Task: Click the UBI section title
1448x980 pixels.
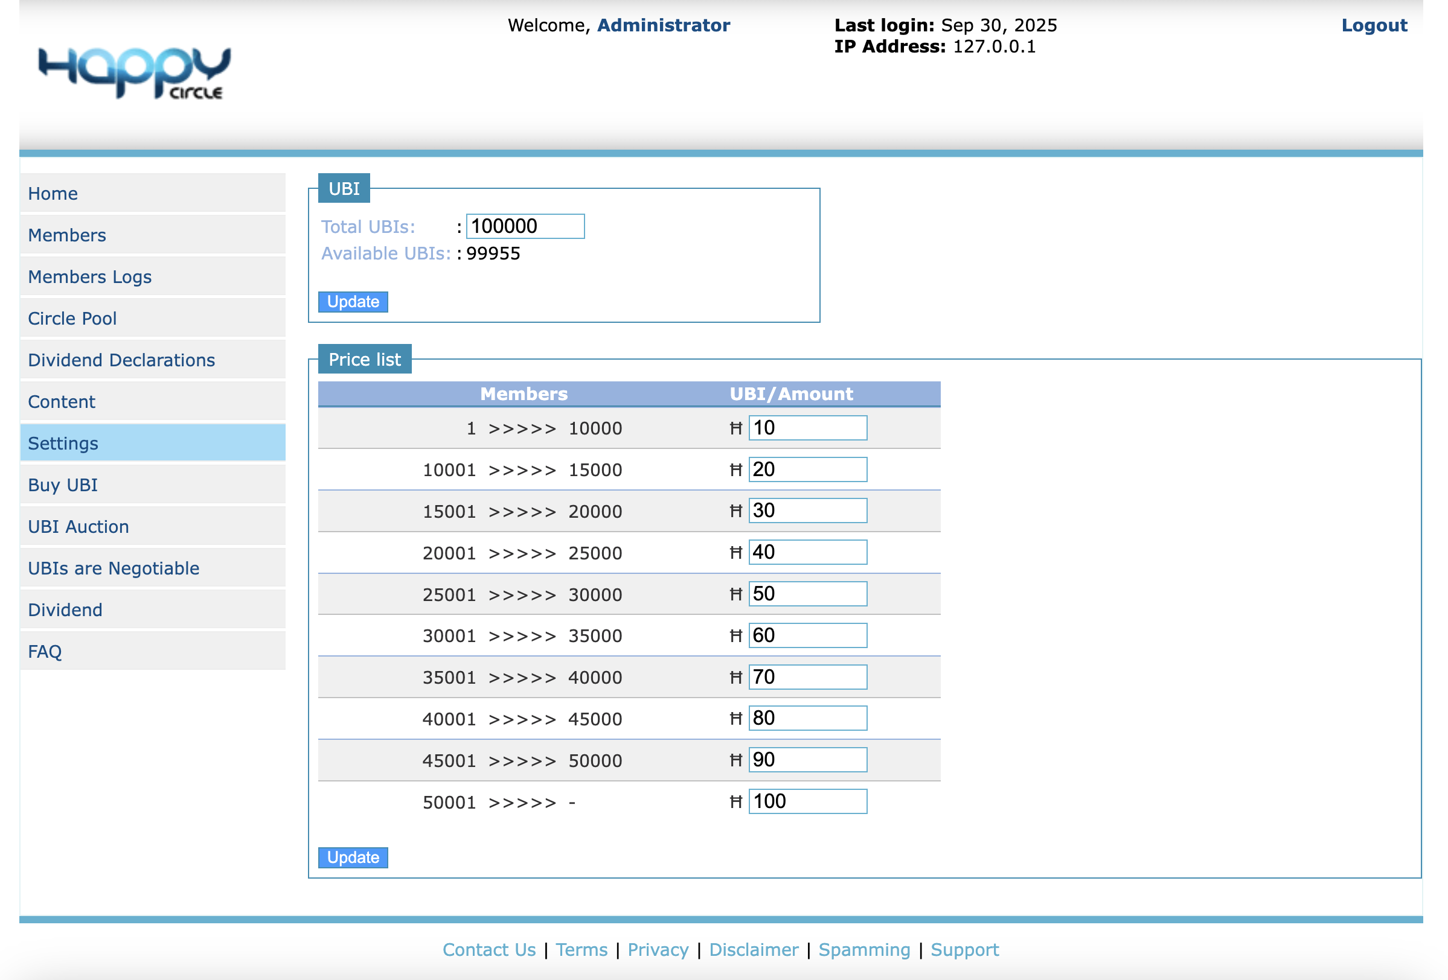Action: pyautogui.click(x=344, y=188)
